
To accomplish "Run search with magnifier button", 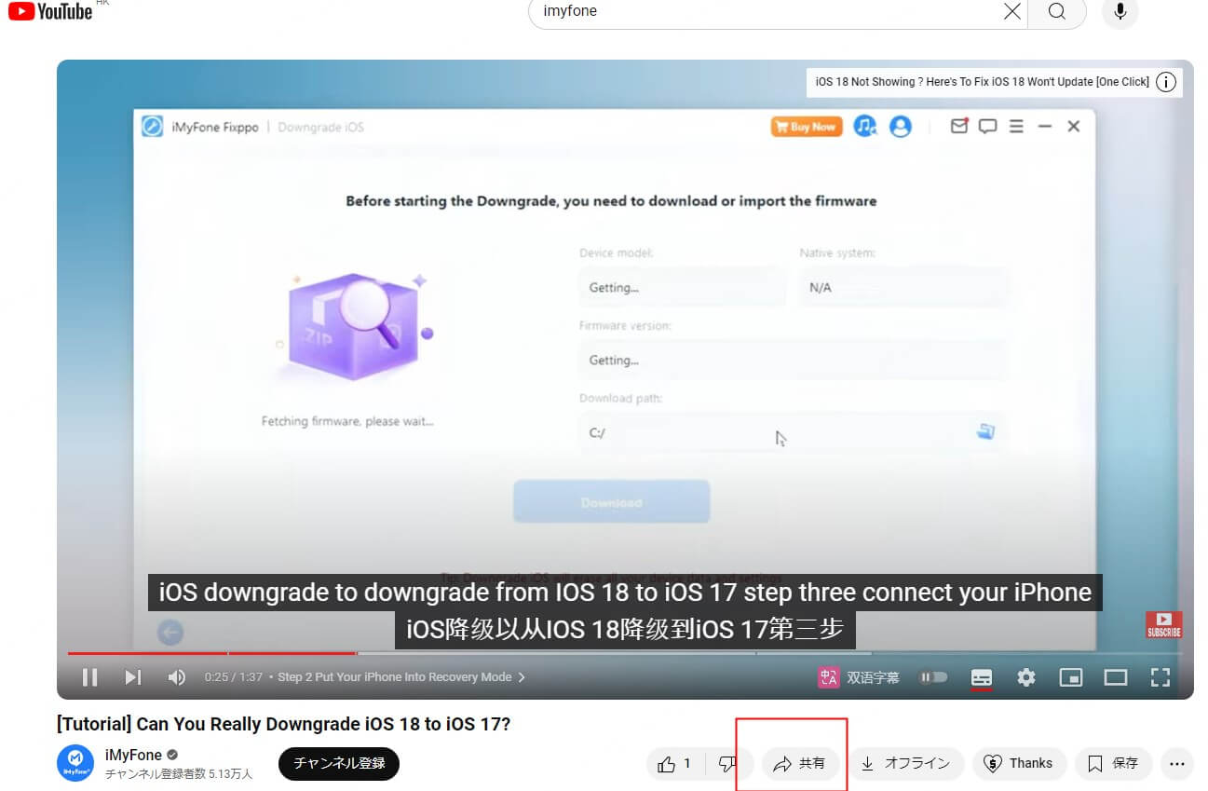I will point(1056,11).
